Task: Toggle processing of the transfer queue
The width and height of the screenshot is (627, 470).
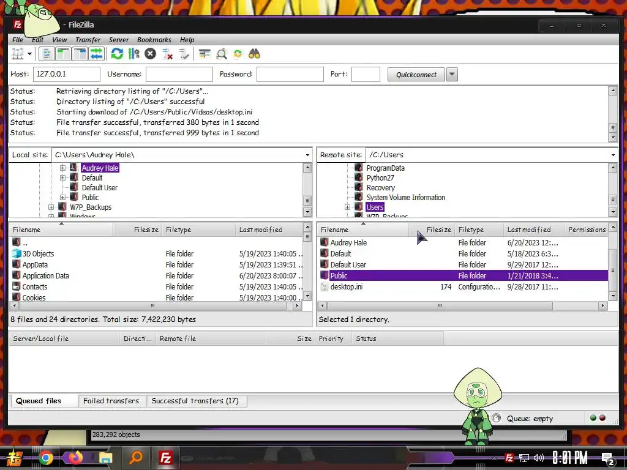Action: coord(133,54)
